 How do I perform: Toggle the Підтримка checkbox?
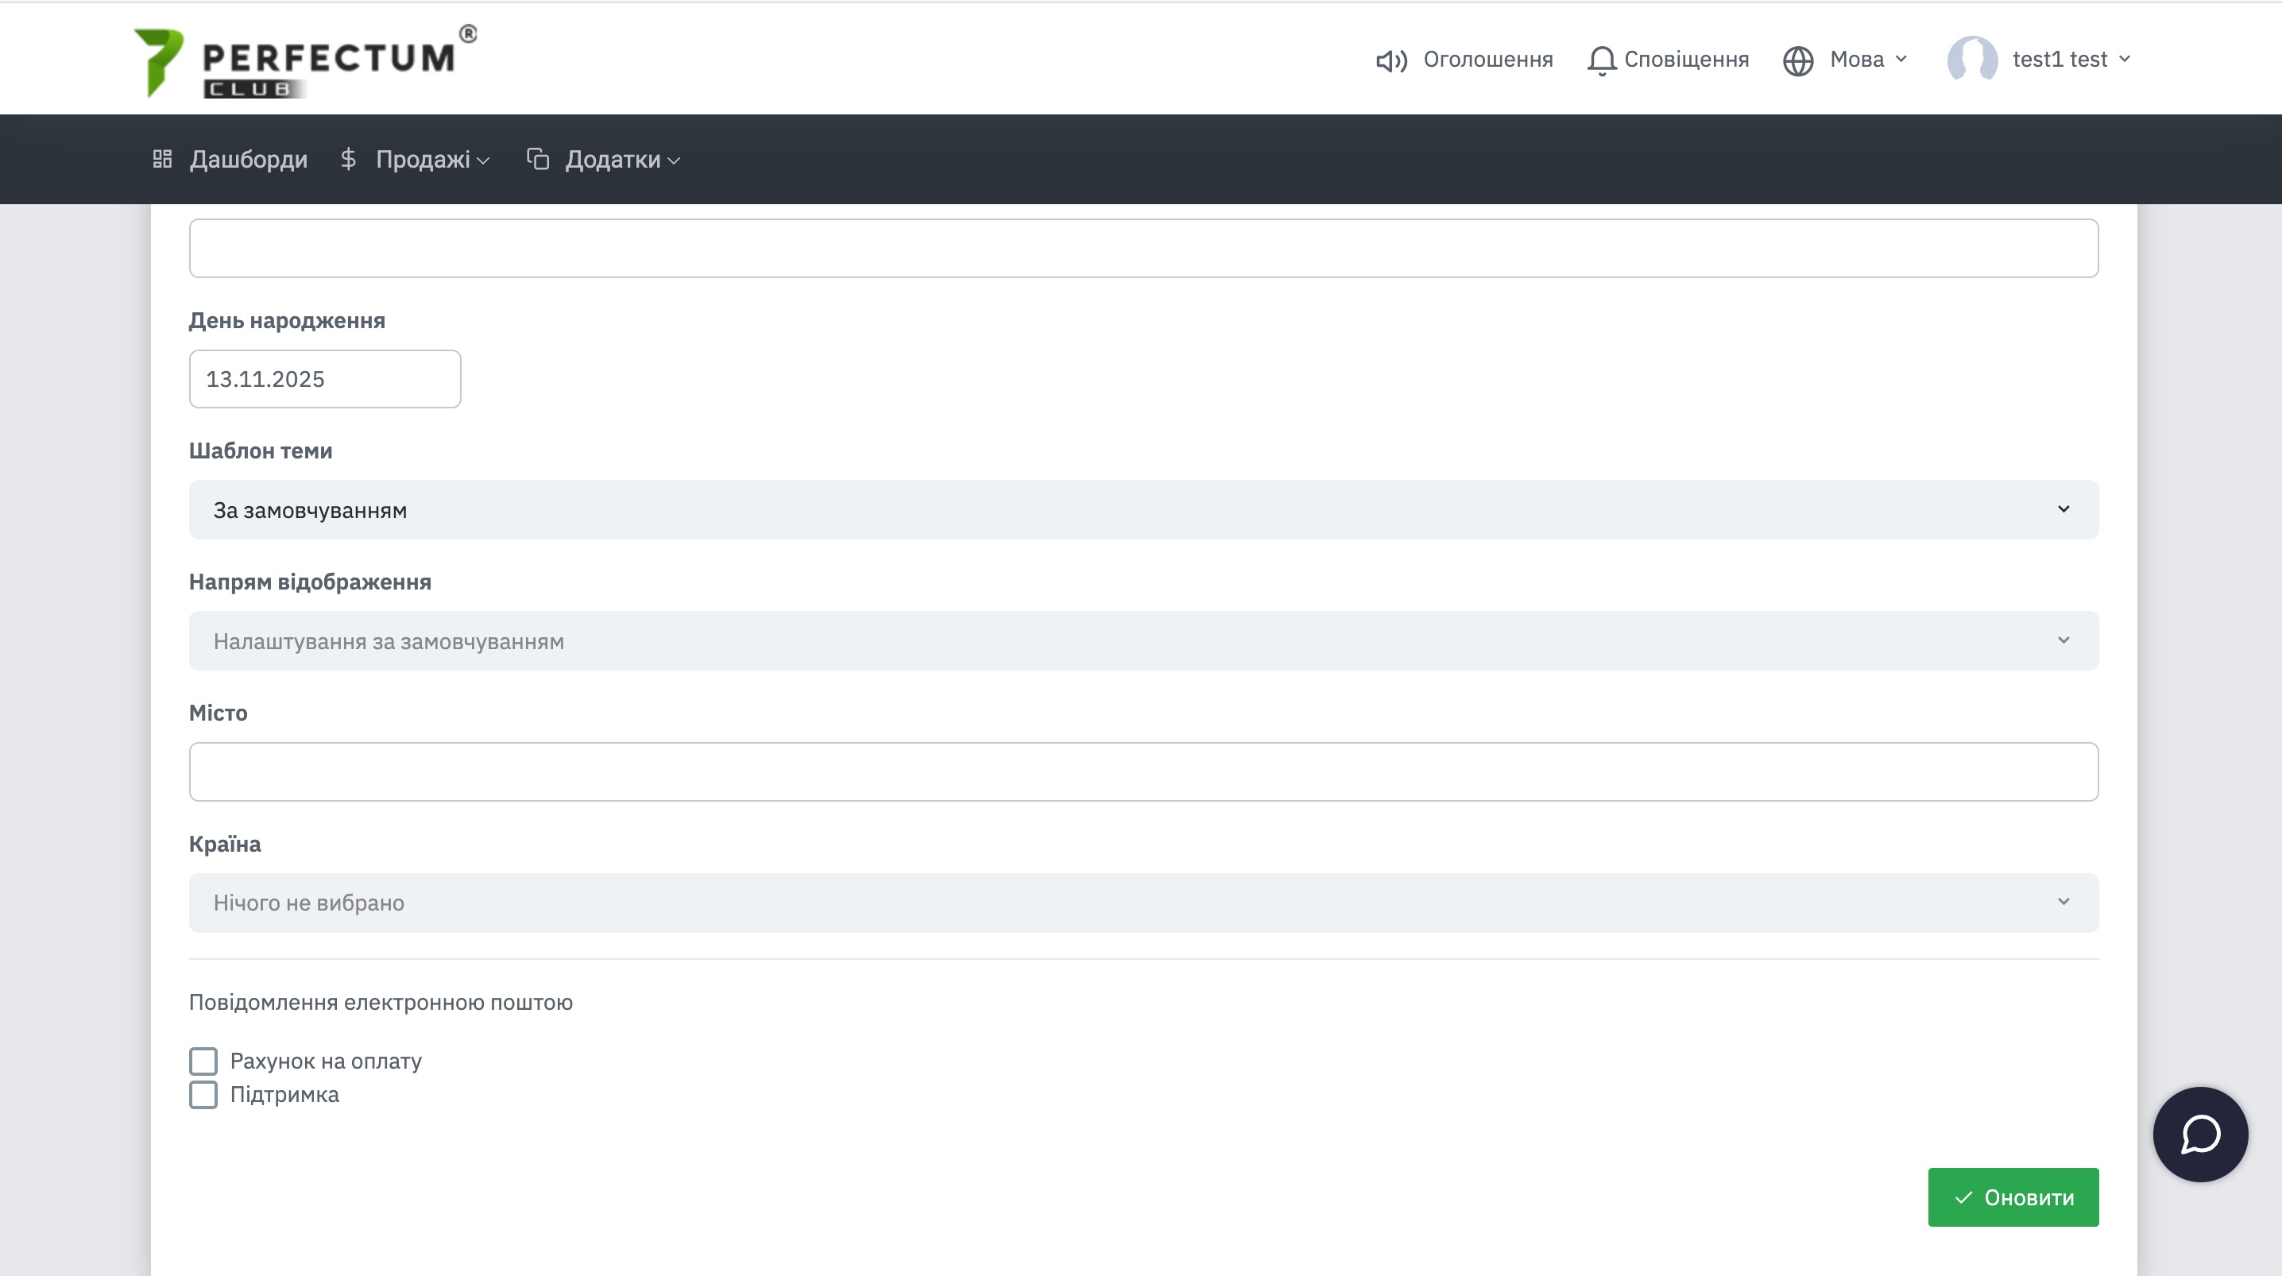203,1094
